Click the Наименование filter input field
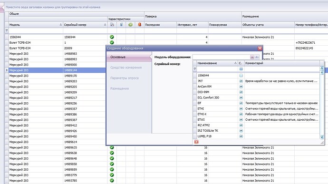 click(217, 68)
